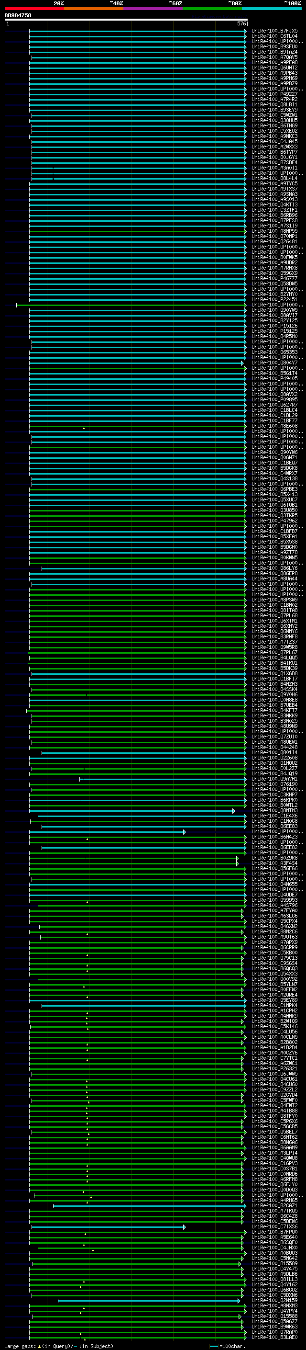This screenshot has width=306, height=1350.
Task: Click hit label UniRef100_B7SDE4
Action: pos(274,162)
